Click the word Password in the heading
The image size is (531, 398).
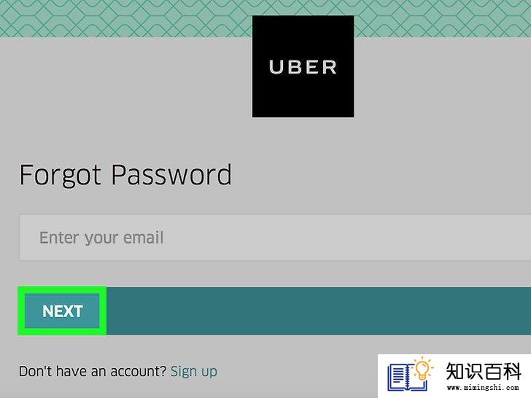coord(171,175)
